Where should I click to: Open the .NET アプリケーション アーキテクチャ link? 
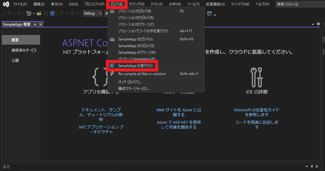[101, 129]
